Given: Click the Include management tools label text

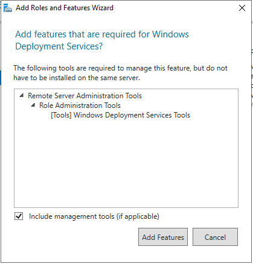Looking at the screenshot, I should 94,216.
